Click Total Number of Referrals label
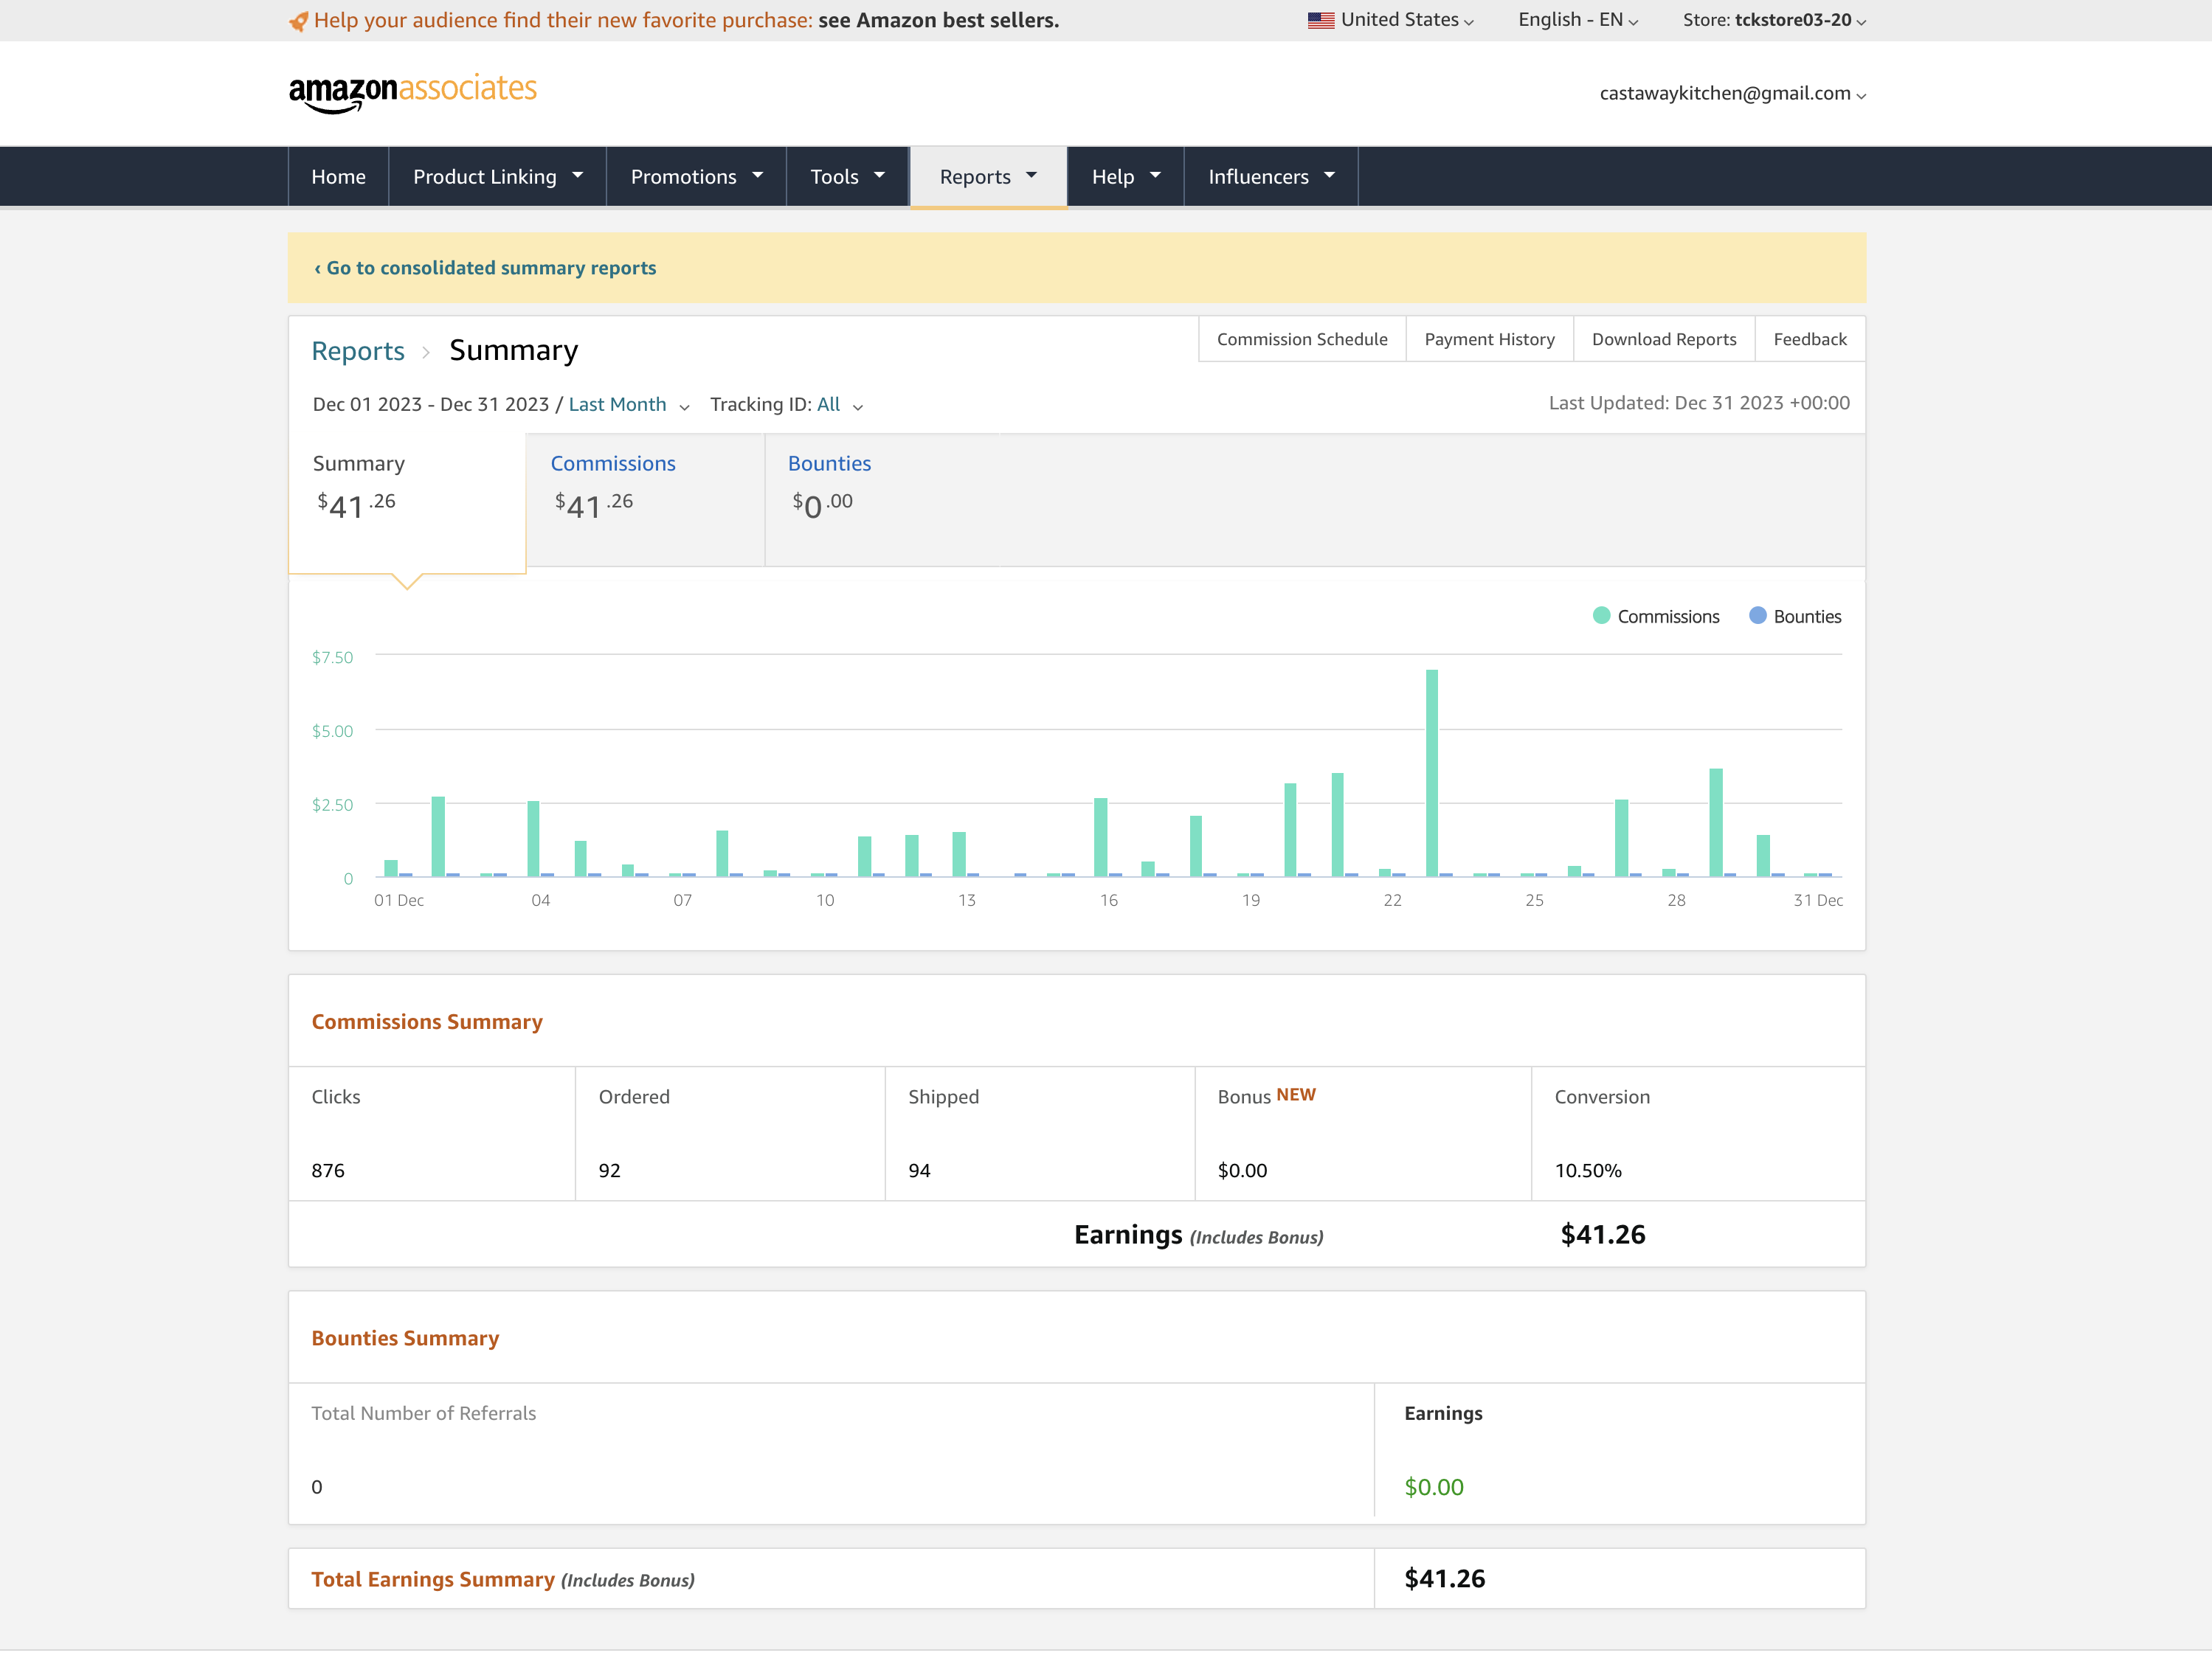 [x=424, y=1414]
